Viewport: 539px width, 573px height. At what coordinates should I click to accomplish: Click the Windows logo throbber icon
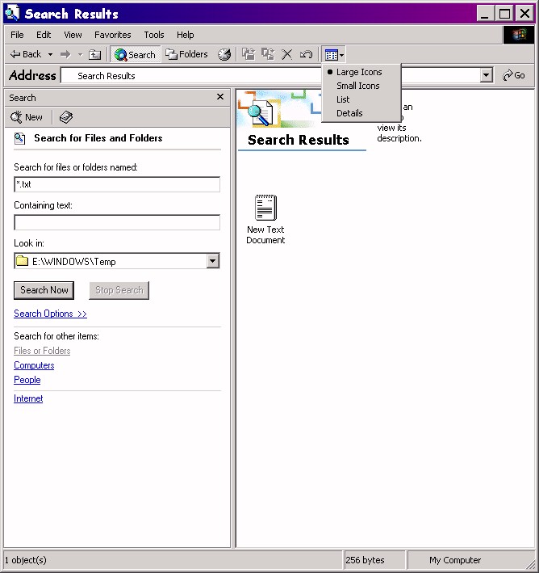(519, 35)
